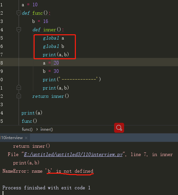Click line number 8 in the gutter
178x195 pixels.
(2, 63)
